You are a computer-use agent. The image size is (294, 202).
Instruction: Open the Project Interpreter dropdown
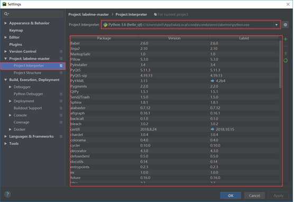pyautogui.click(x=191, y=25)
